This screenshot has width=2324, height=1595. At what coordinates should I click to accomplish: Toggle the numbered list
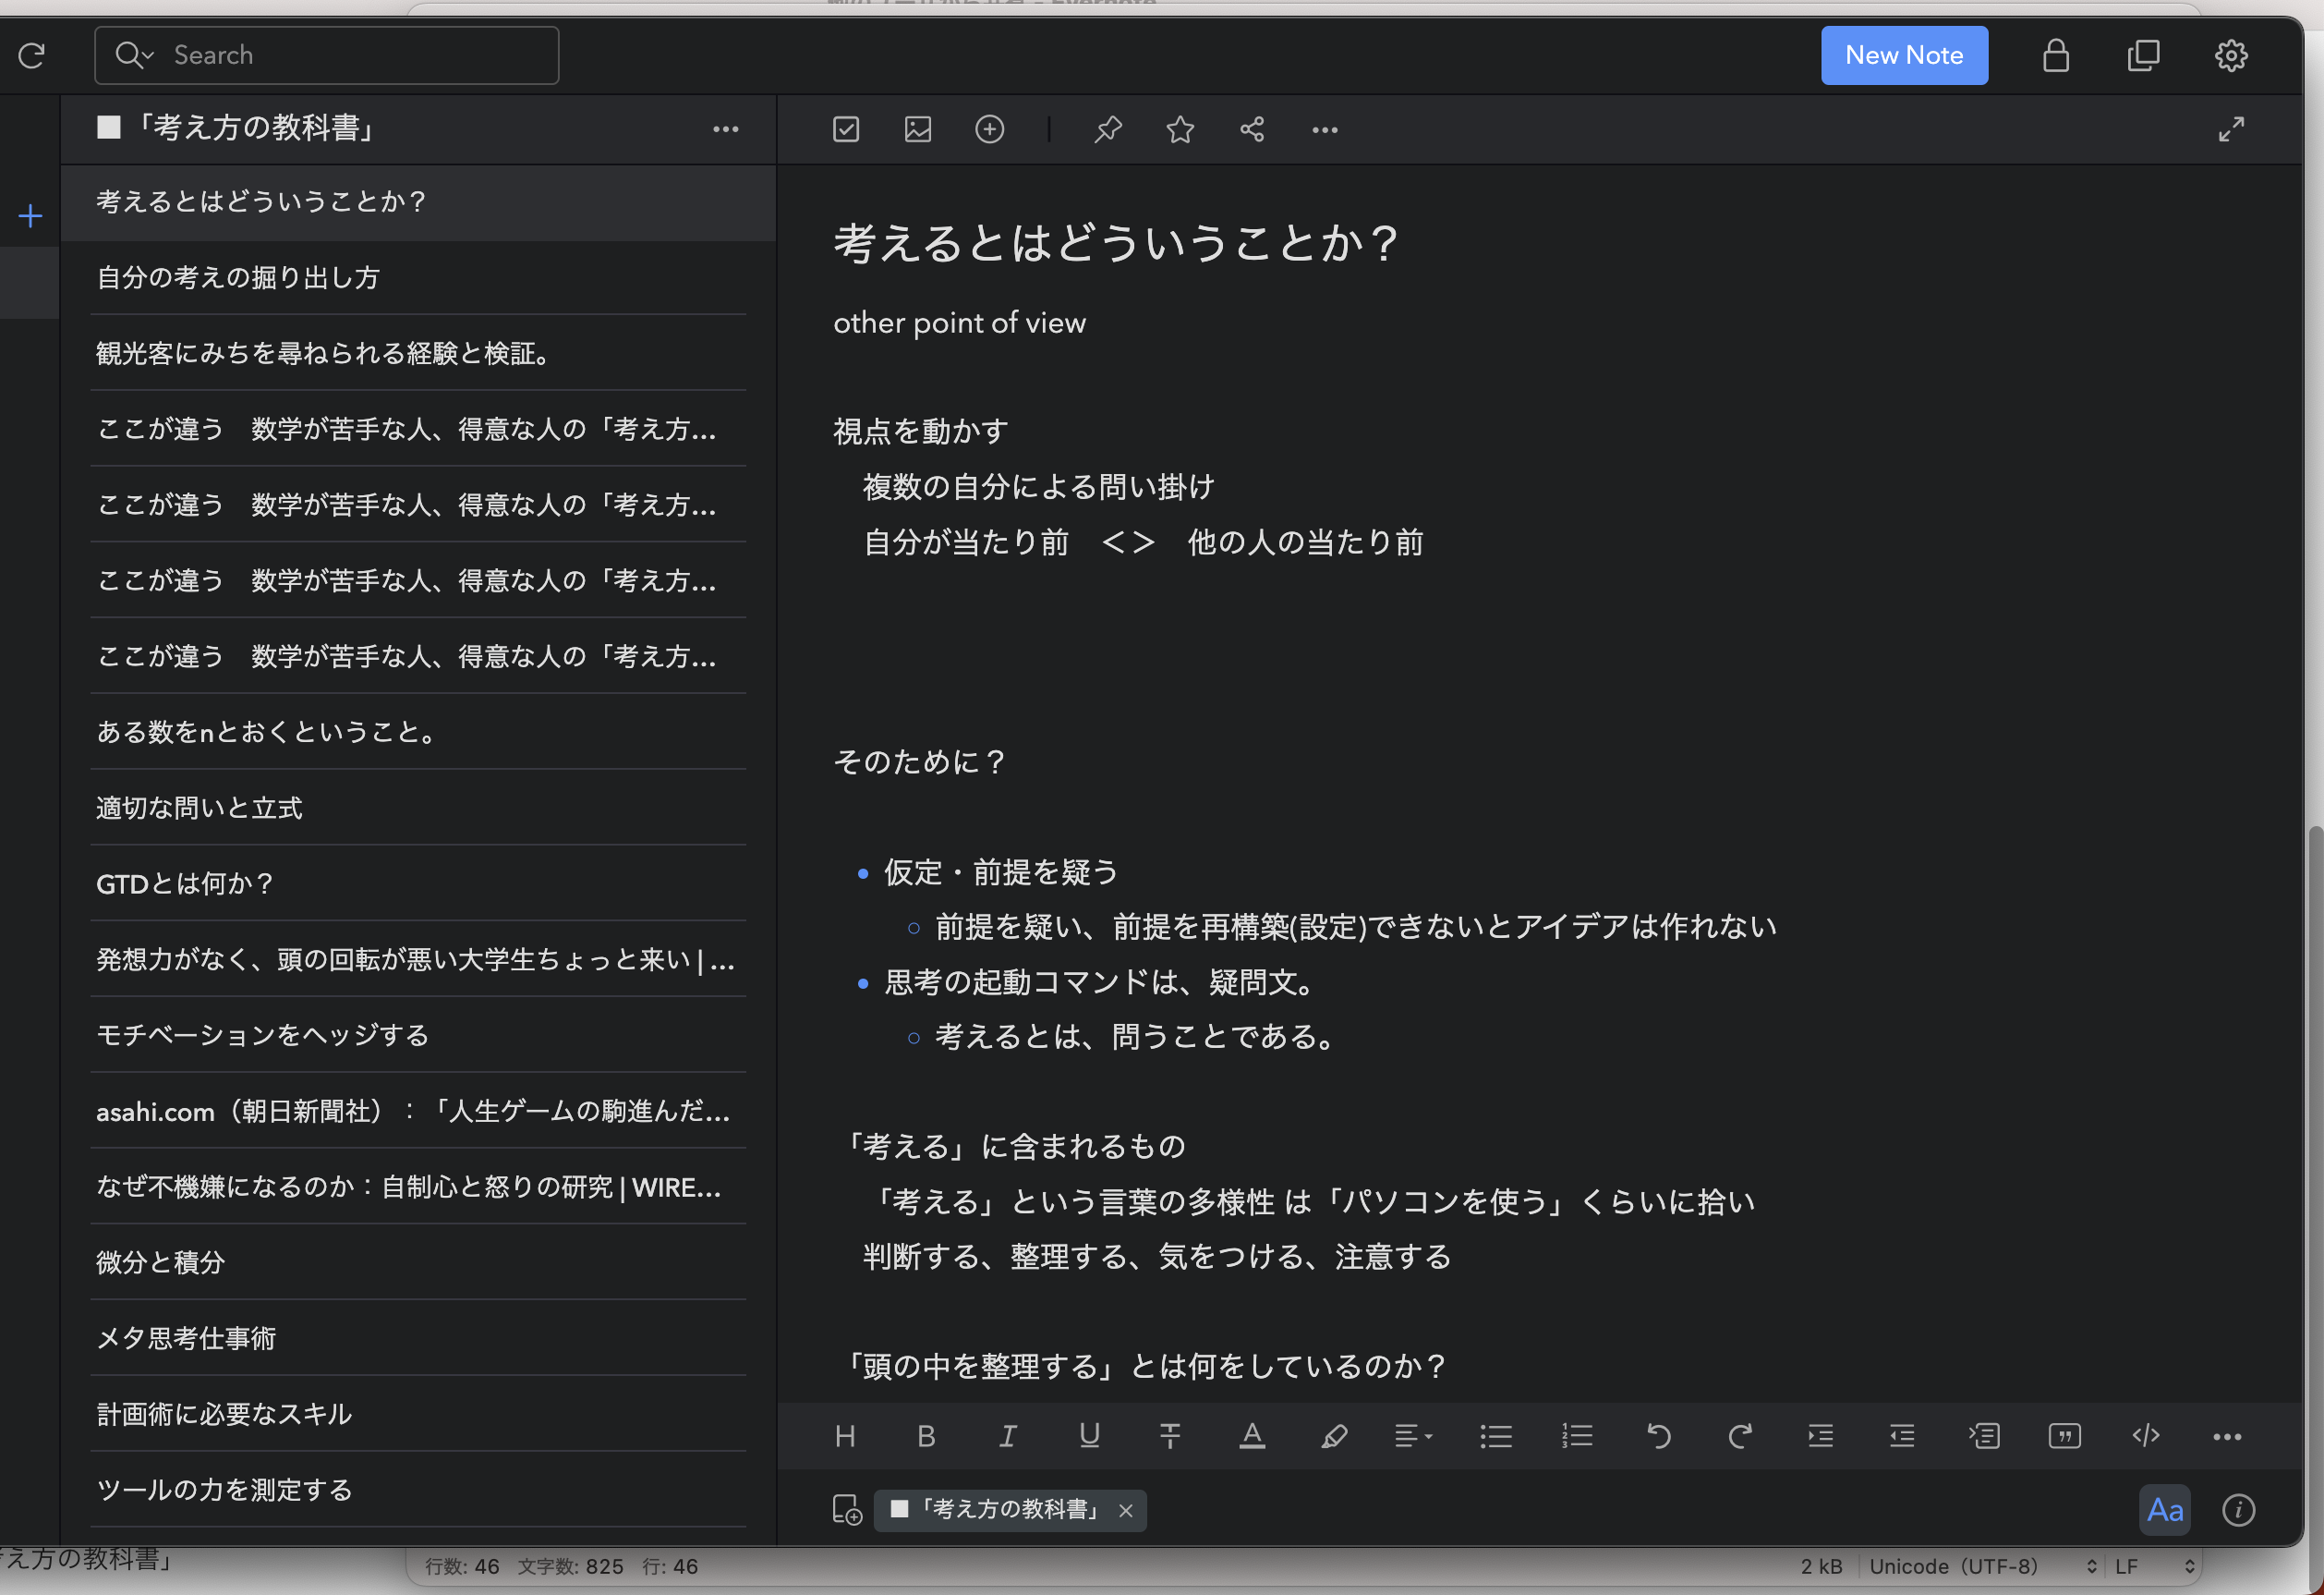(x=1576, y=1436)
